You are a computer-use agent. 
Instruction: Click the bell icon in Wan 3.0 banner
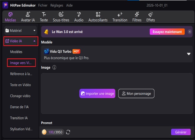tap(46, 32)
